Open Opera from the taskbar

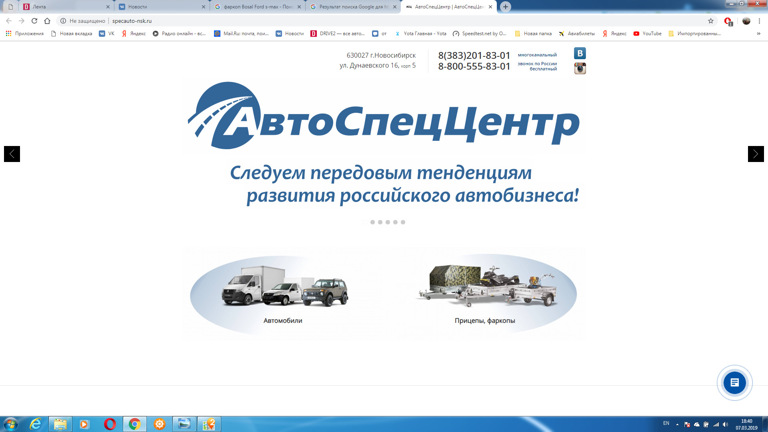tap(110, 424)
